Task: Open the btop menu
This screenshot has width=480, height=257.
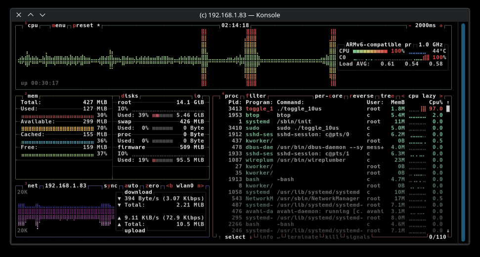Action: point(58,26)
